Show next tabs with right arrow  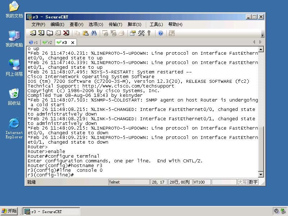260,42
